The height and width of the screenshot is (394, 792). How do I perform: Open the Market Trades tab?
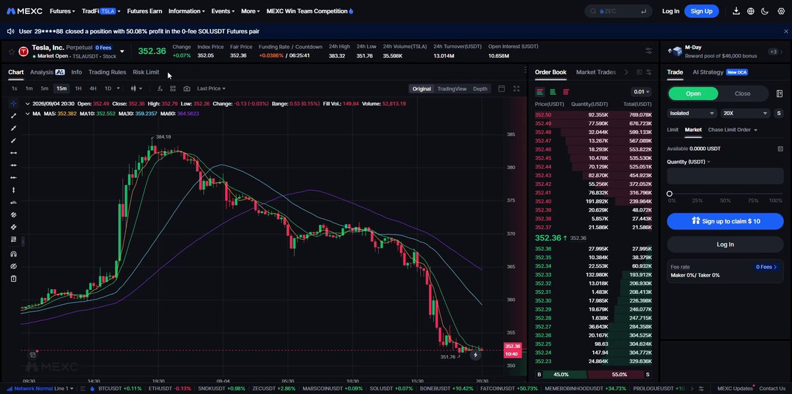point(596,72)
